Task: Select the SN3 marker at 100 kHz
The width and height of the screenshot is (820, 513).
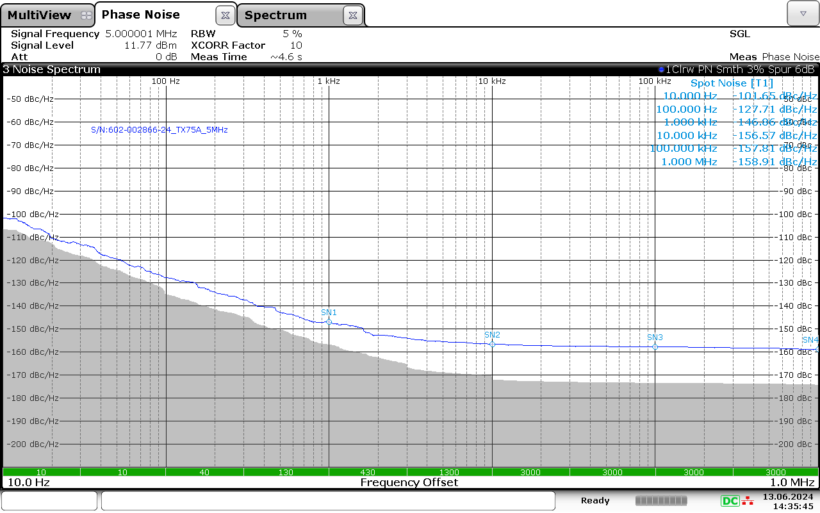Action: click(x=655, y=346)
